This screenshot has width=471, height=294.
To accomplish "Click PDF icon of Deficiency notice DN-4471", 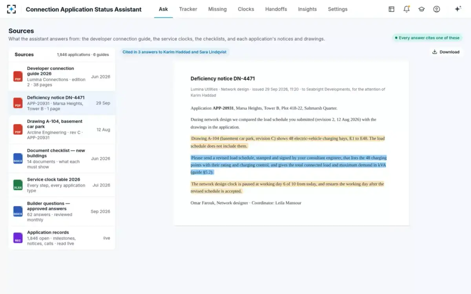I will point(18,103).
